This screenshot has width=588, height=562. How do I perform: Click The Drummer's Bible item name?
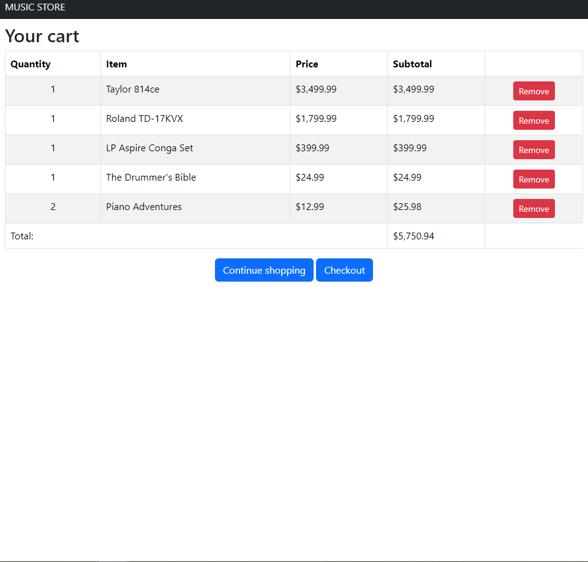click(x=151, y=178)
